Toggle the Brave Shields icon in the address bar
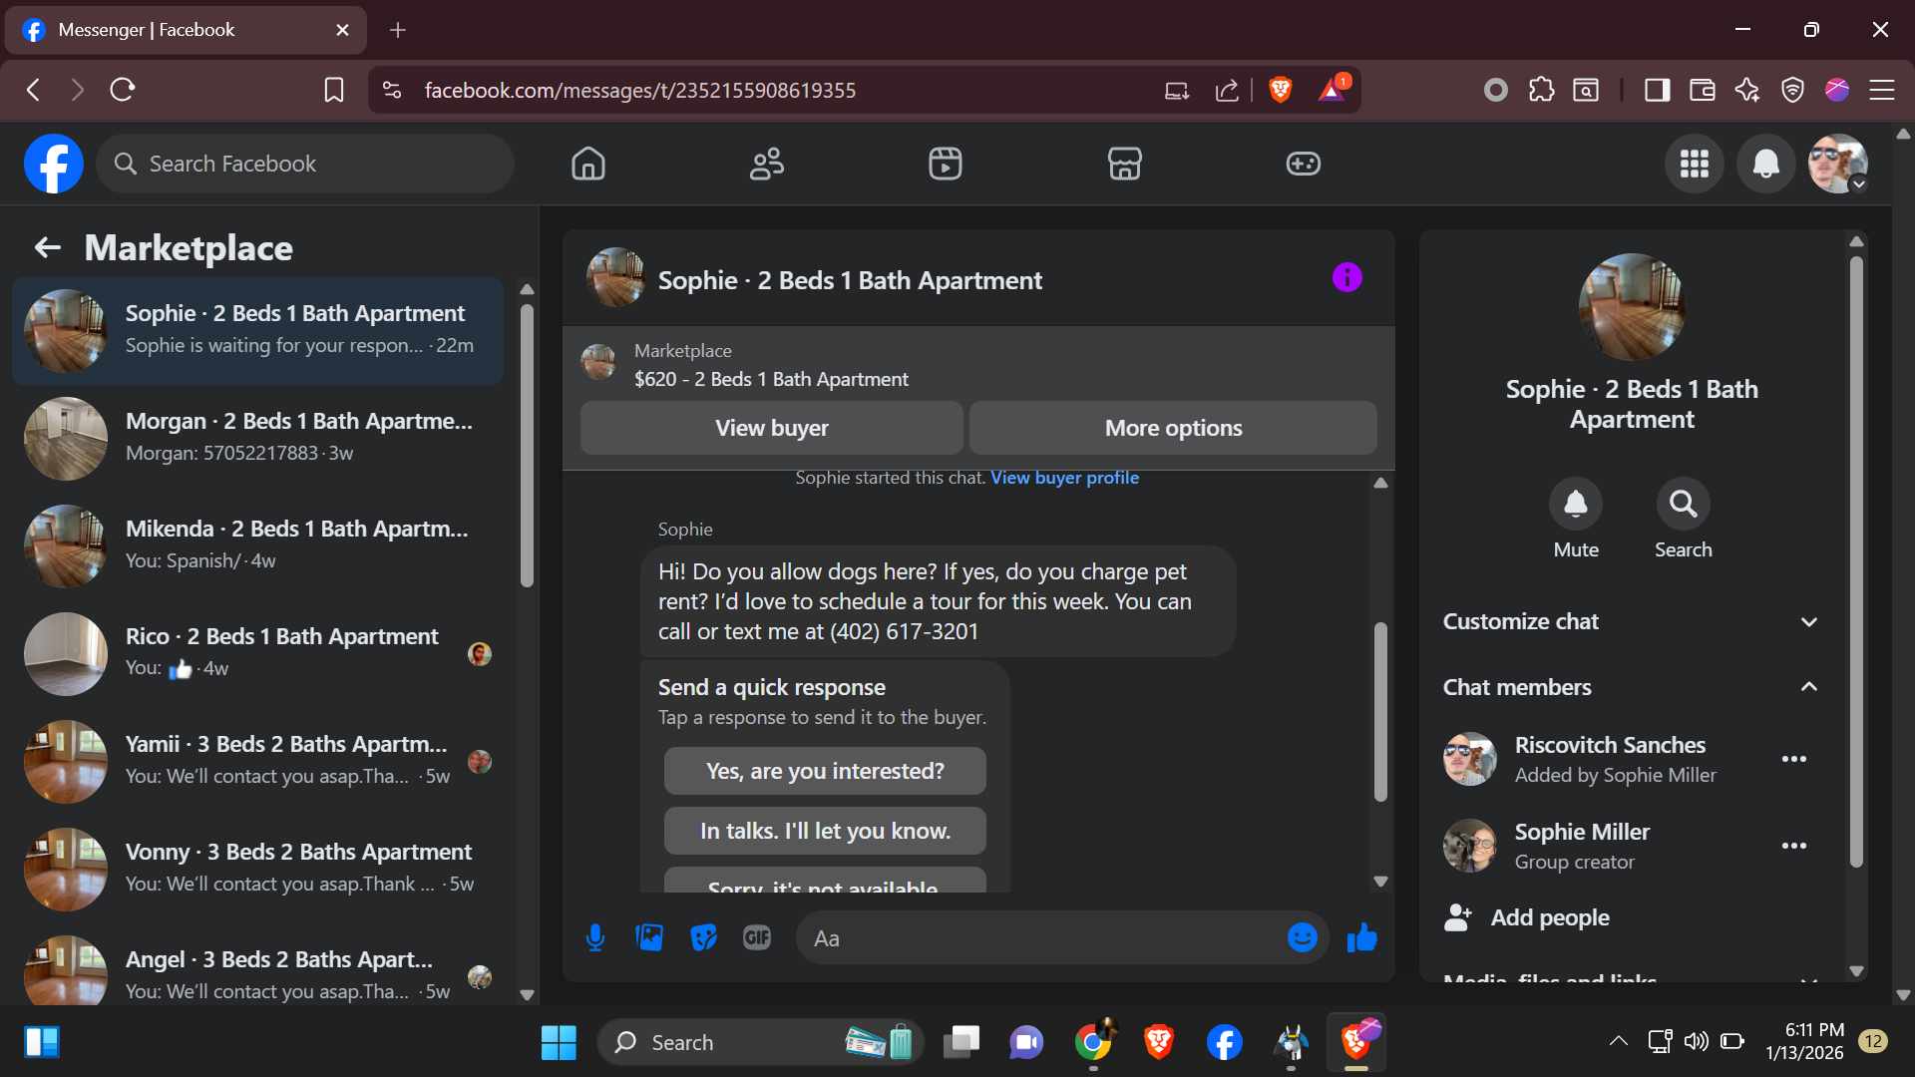 click(1281, 90)
